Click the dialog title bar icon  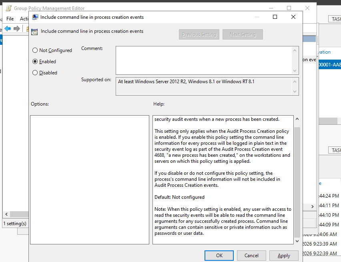[x=35, y=17]
